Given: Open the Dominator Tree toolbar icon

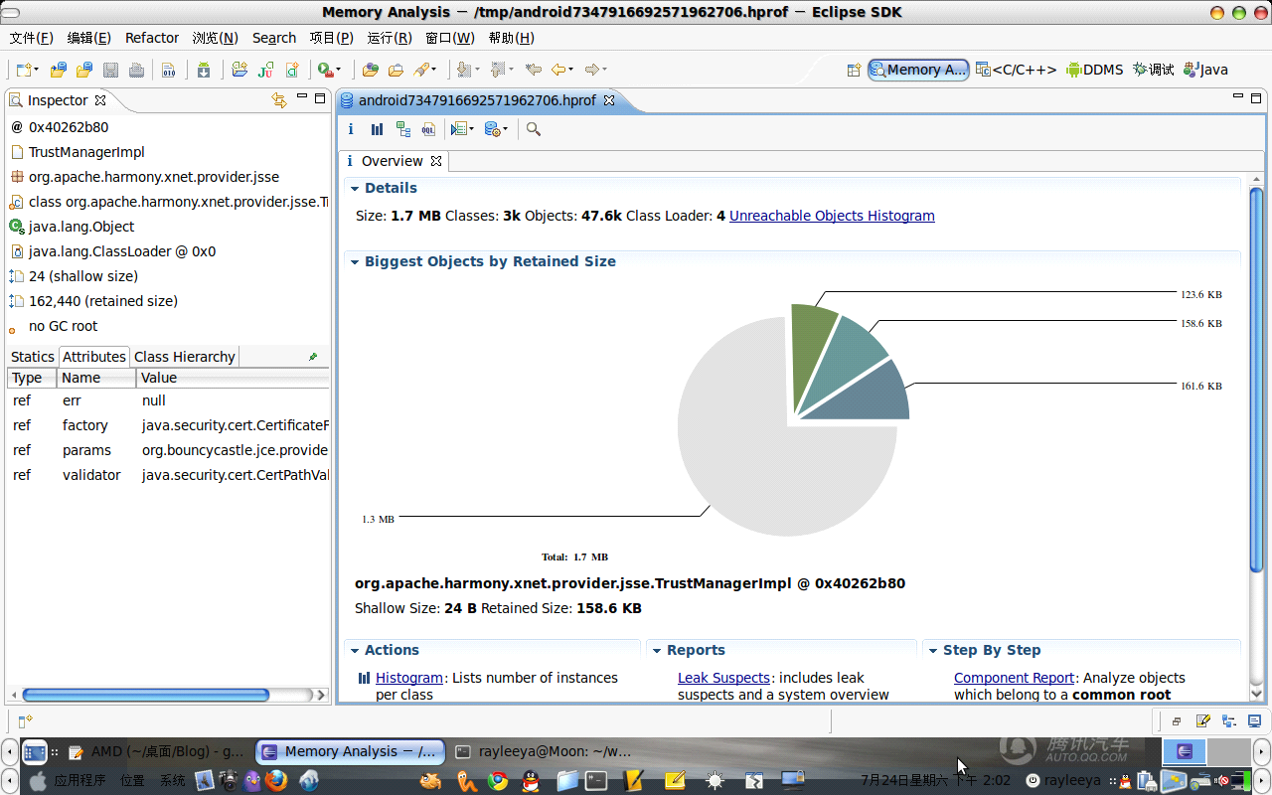Looking at the screenshot, I should pyautogui.click(x=402, y=129).
